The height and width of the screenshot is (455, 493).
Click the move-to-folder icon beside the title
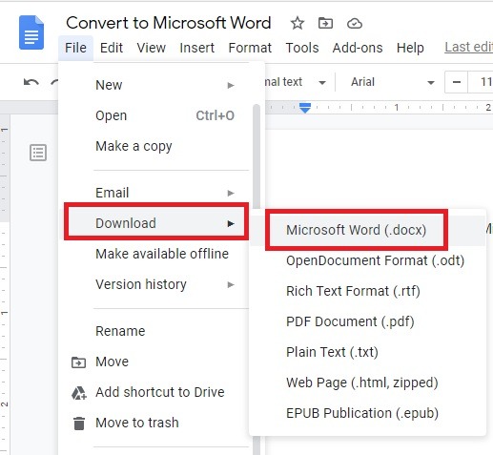[x=325, y=23]
